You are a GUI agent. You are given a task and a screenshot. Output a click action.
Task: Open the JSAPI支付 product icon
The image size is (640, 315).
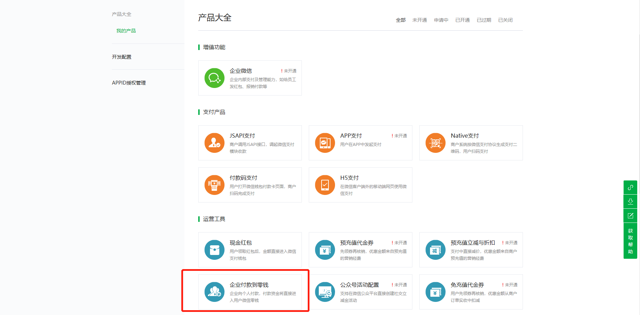pos(214,143)
